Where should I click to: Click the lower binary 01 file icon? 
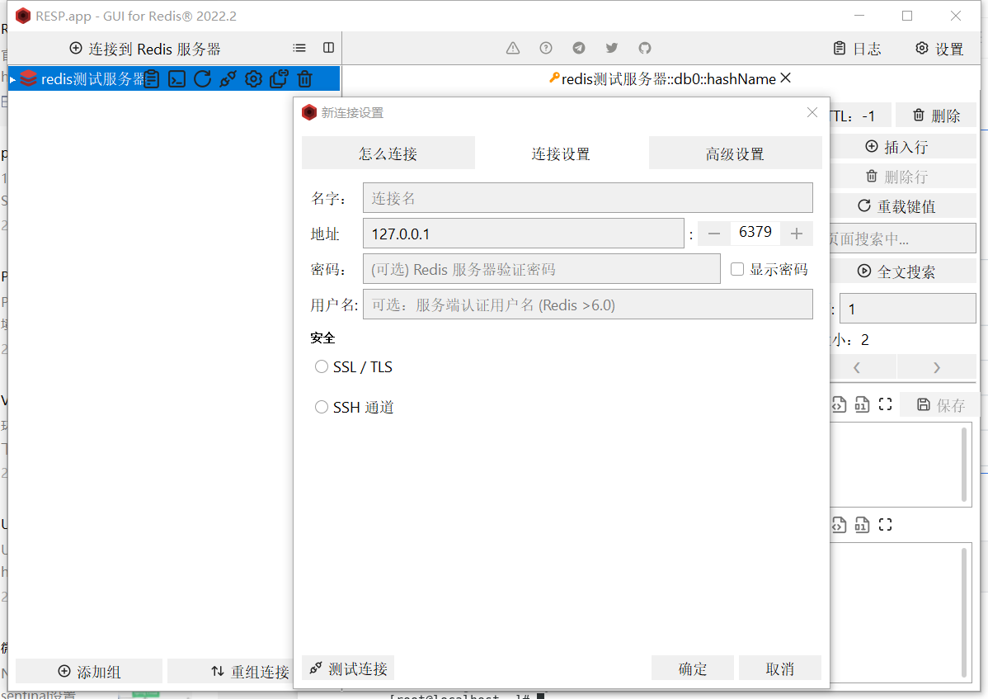click(x=862, y=524)
